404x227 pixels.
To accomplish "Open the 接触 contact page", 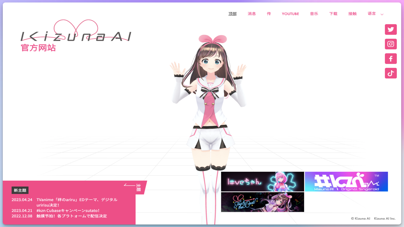I will coord(352,14).
